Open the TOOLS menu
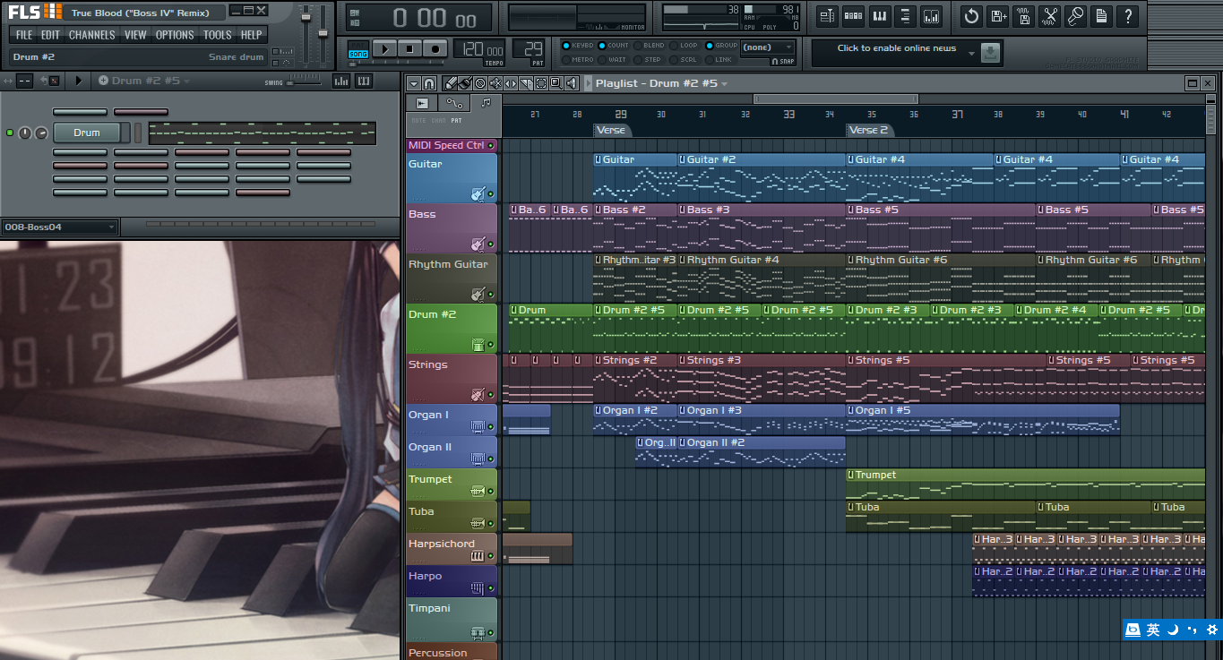1223x660 pixels. pos(217,35)
